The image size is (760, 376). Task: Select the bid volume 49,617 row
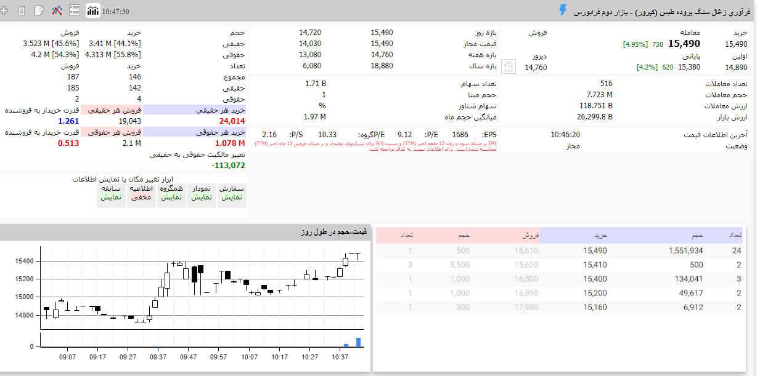click(559, 293)
